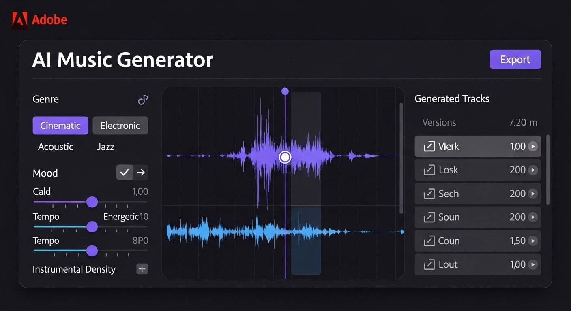
Task: Play the Coun generated track
Action: pos(533,241)
